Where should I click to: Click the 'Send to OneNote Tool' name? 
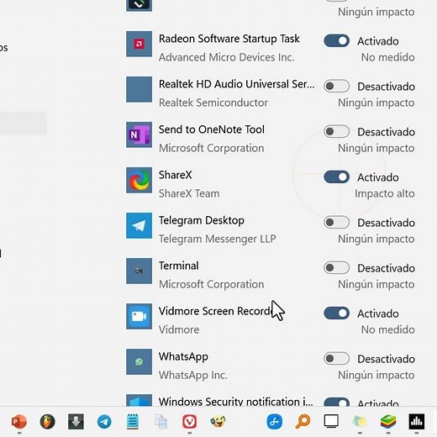point(212,129)
